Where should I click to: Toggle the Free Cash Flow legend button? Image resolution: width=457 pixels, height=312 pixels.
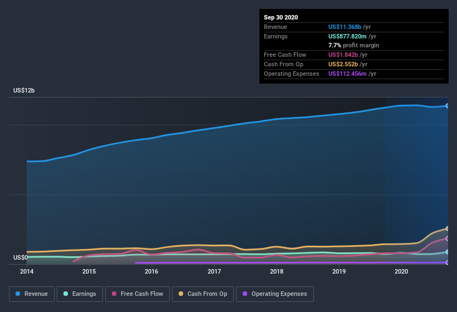137,294
